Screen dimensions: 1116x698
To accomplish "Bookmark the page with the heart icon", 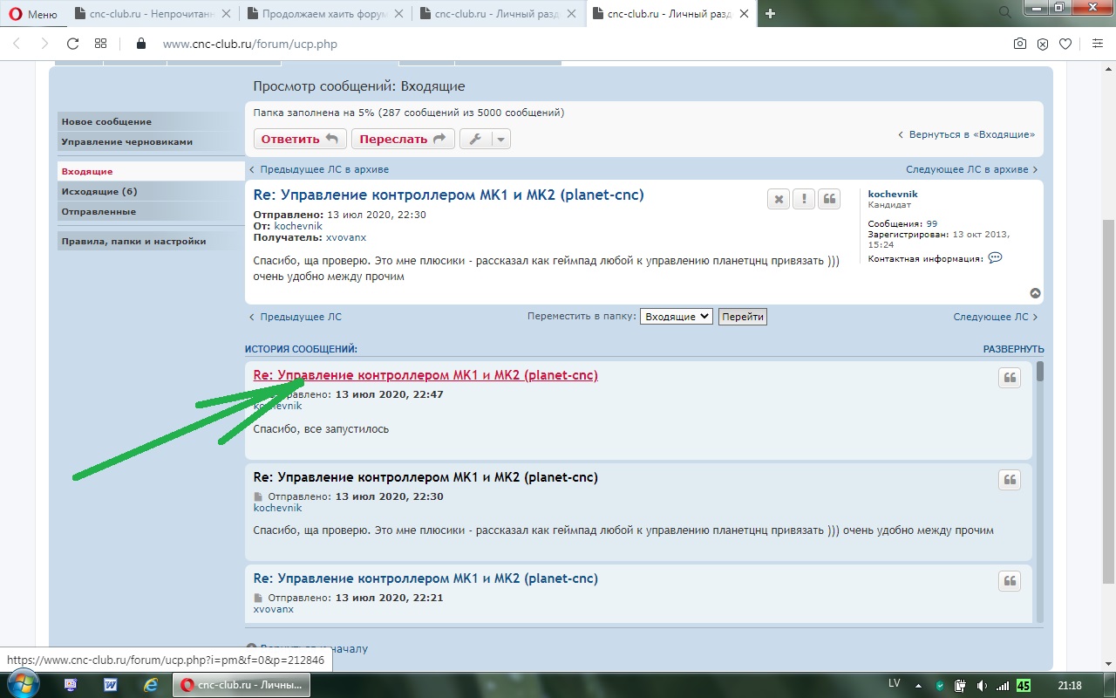I will point(1065,44).
